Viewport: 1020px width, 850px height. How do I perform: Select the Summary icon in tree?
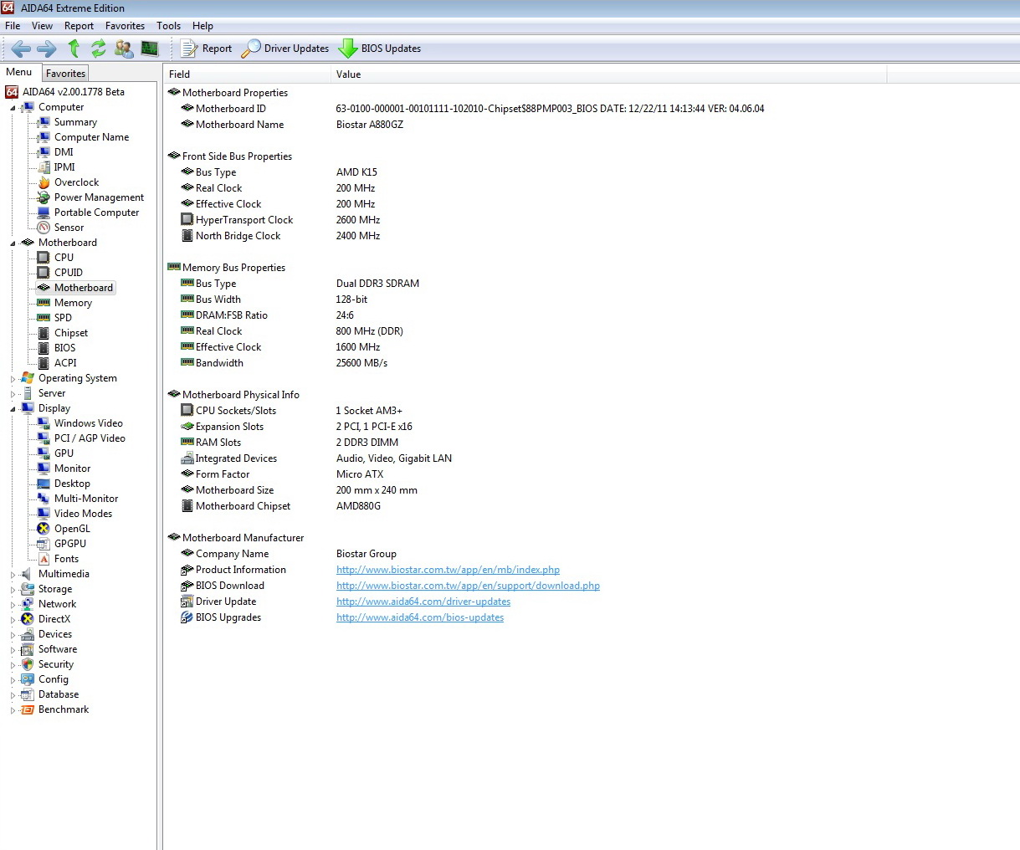pyautogui.click(x=44, y=122)
